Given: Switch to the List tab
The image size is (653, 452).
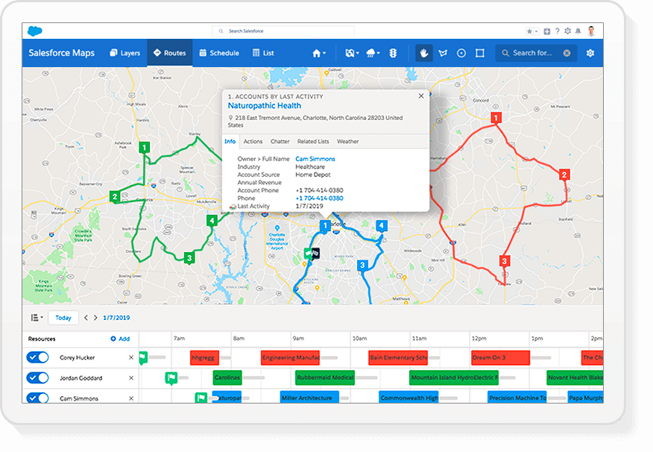Looking at the screenshot, I should coord(263,53).
